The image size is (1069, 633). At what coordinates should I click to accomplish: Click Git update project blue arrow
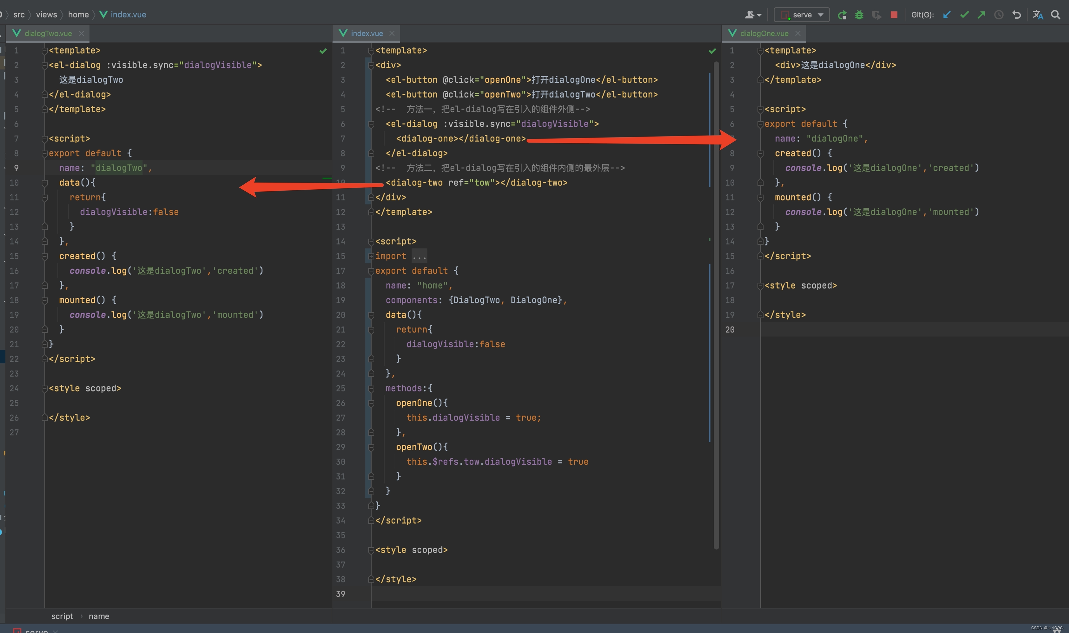(x=946, y=15)
